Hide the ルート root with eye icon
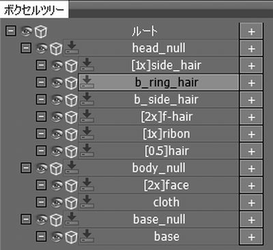Viewport: 273px width, 250px height. coord(27,31)
